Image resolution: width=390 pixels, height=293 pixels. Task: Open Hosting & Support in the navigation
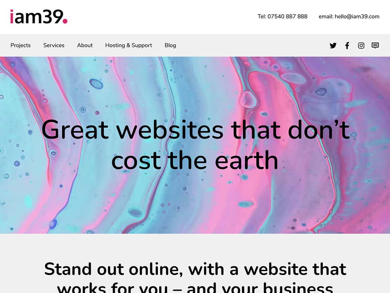pyautogui.click(x=128, y=45)
